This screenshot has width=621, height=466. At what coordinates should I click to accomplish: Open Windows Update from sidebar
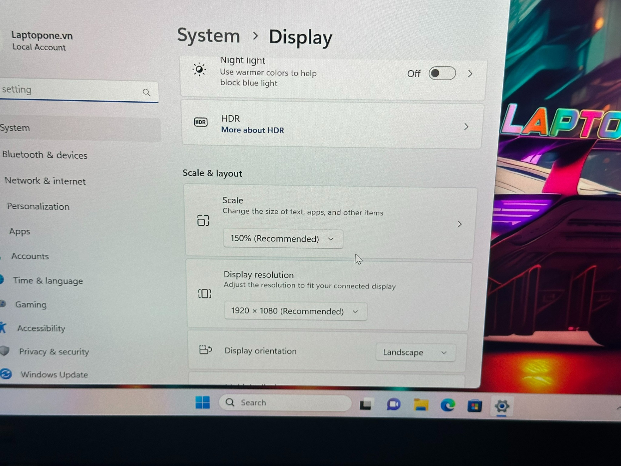[x=54, y=375]
